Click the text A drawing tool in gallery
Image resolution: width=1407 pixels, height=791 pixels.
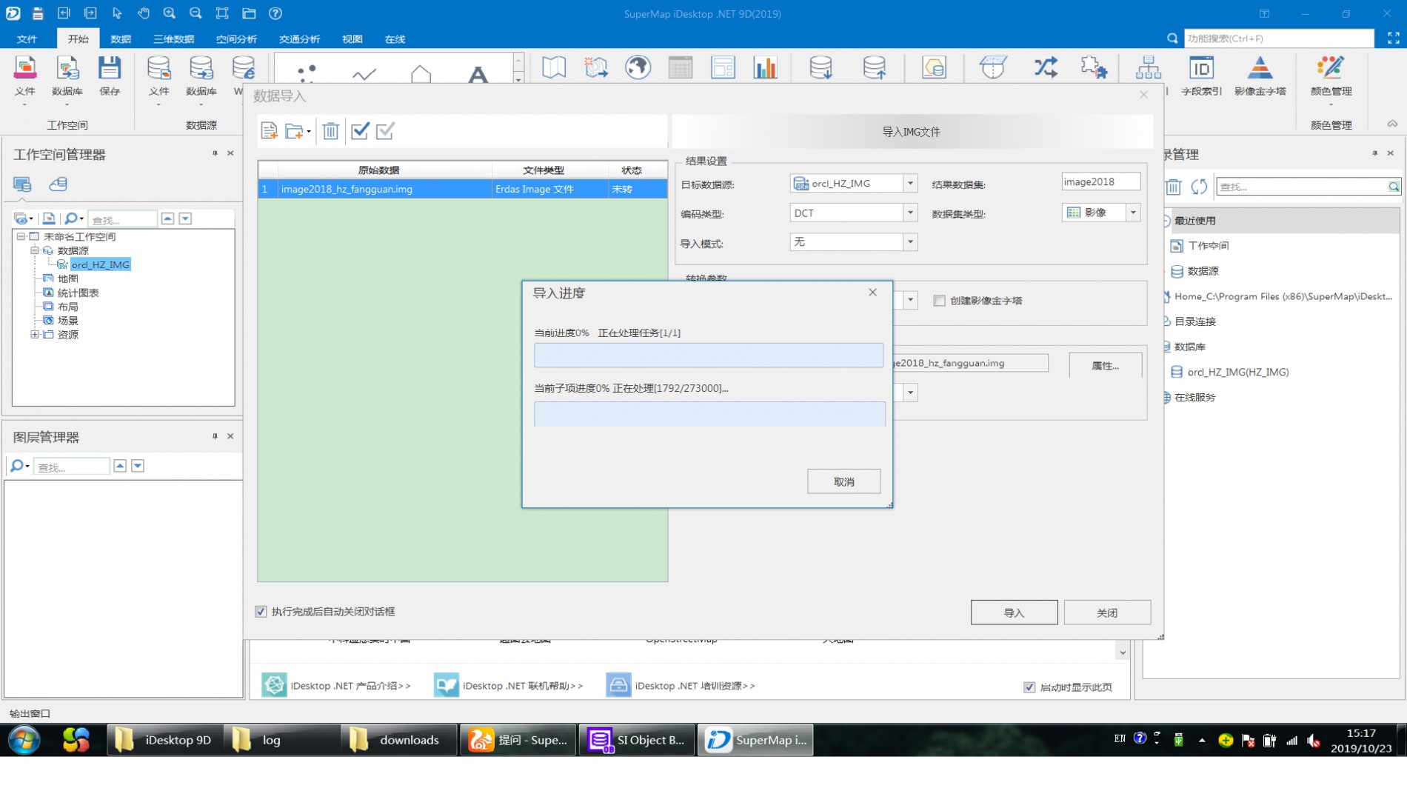click(x=478, y=73)
